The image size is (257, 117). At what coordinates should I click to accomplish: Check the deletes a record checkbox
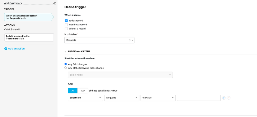point(66,28)
